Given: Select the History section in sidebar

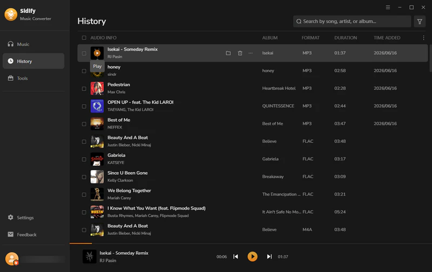Looking at the screenshot, I should (33, 61).
